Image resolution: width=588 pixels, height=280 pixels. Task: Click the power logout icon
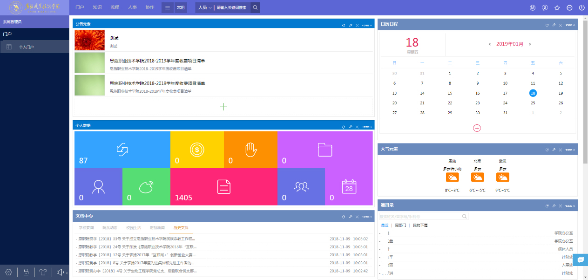tap(581, 7)
